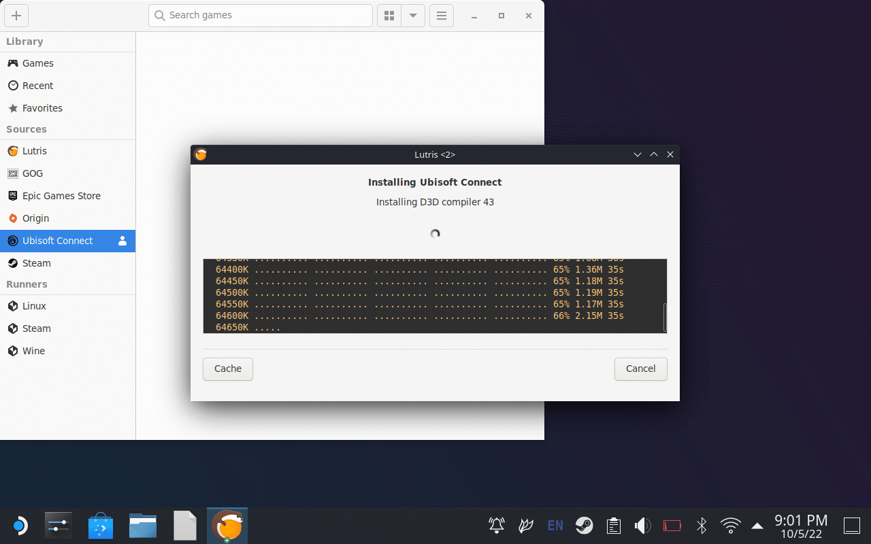Click the Ubisoft Connect account icon
Screen dimensions: 871x544
tap(122, 241)
